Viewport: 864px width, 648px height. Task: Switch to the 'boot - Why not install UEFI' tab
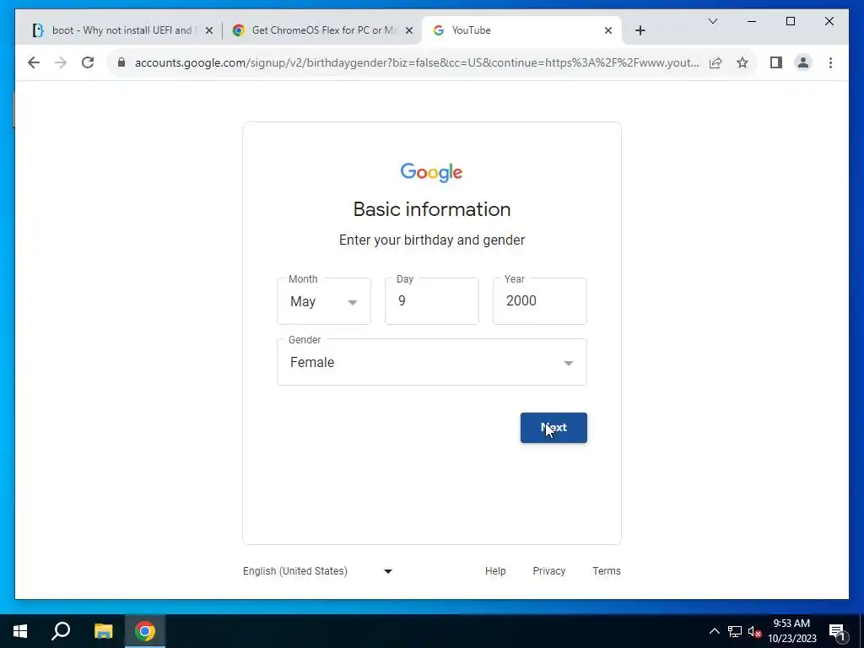pos(121,30)
